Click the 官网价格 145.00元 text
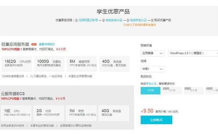 167,112
